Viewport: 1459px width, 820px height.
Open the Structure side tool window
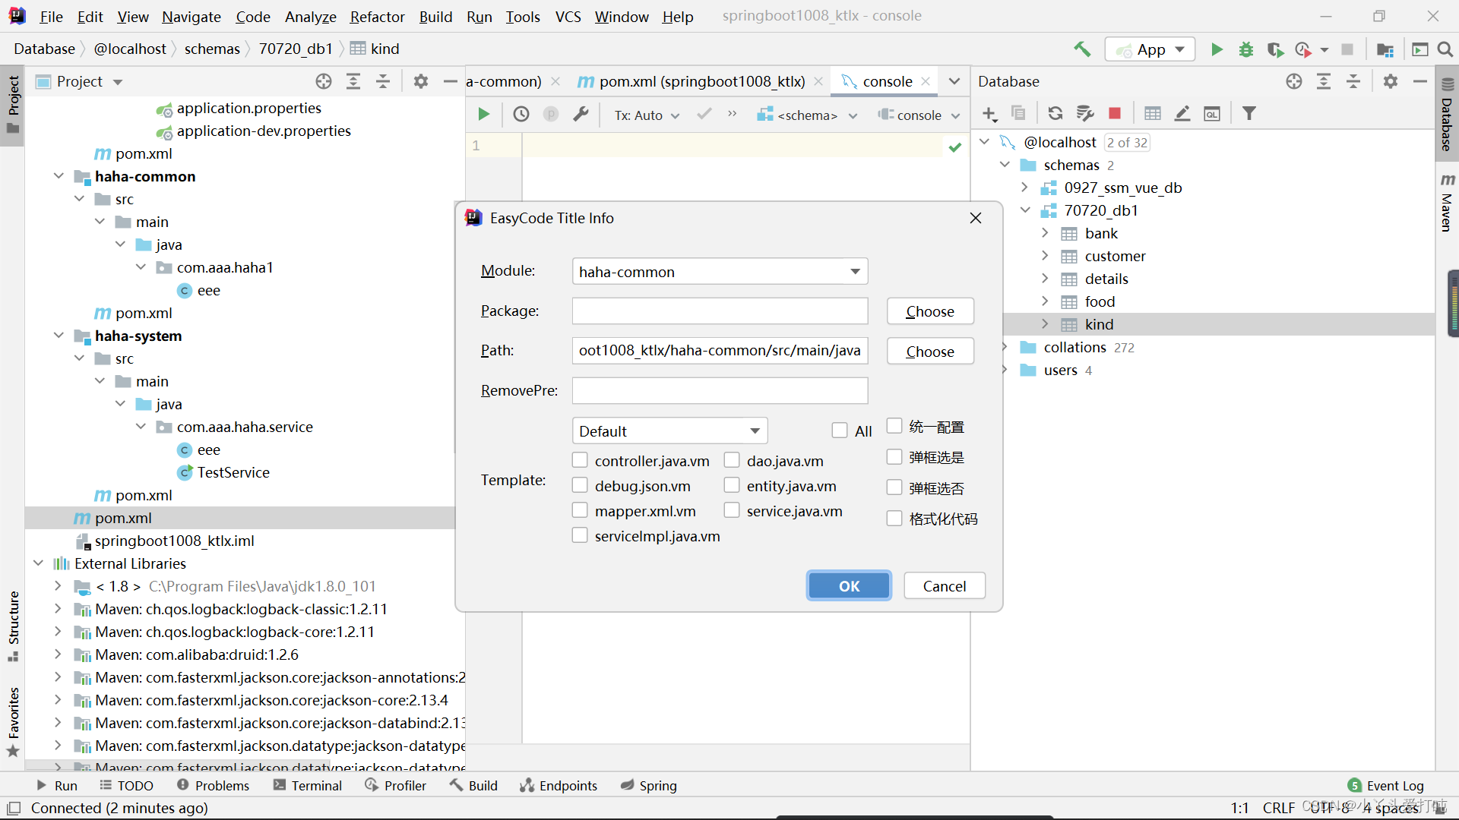13,626
